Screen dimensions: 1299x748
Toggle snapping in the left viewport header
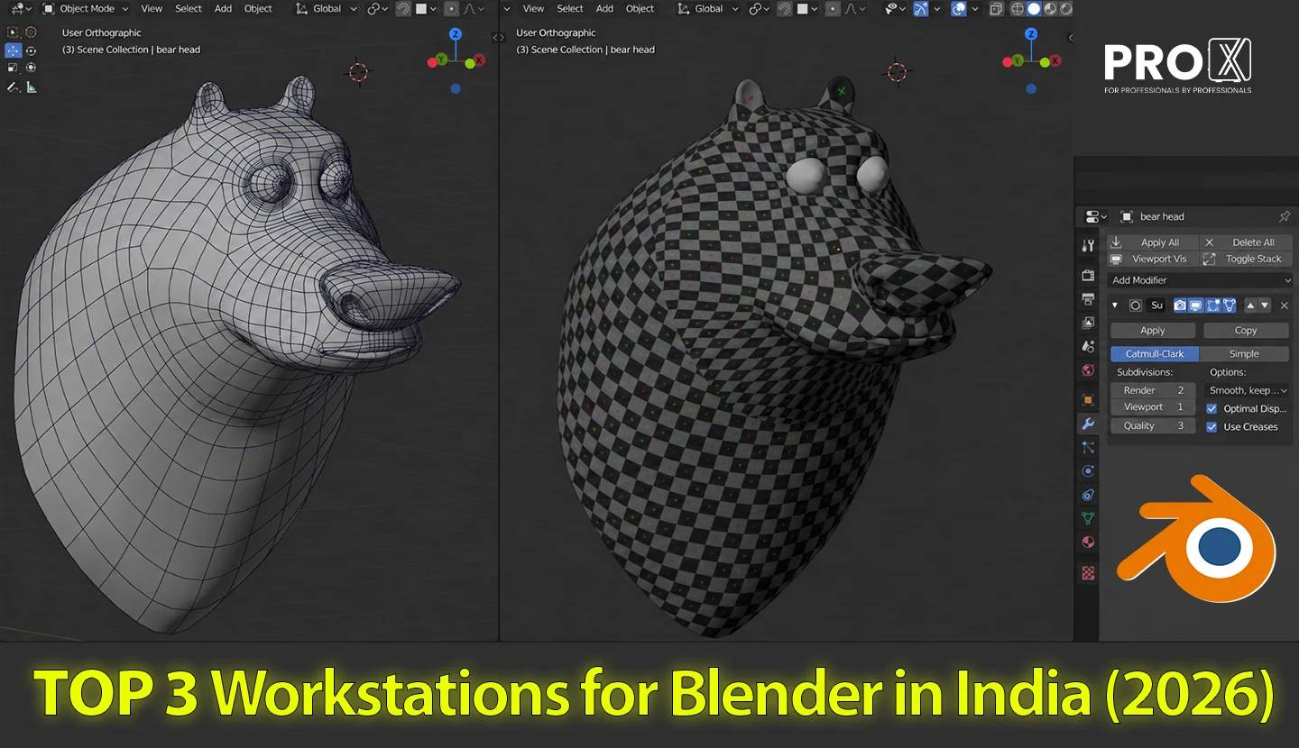pyautogui.click(x=403, y=9)
